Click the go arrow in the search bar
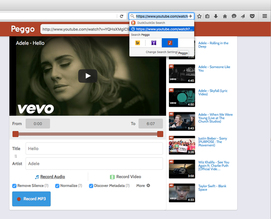Image resolution: width=271 pixels, height=219 pixels. coord(190,16)
